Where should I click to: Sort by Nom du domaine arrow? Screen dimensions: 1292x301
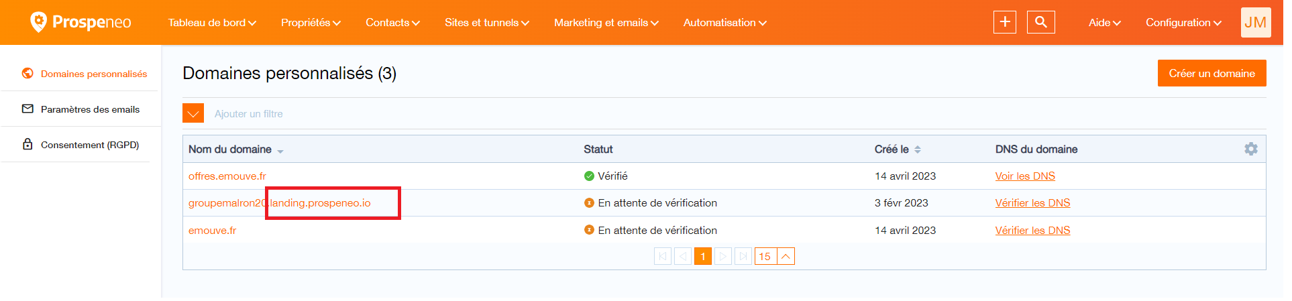(280, 151)
